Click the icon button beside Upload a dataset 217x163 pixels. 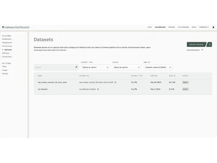click(210, 44)
